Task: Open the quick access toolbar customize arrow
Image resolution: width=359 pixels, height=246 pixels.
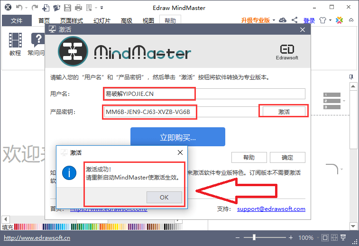Action: pos(102,8)
